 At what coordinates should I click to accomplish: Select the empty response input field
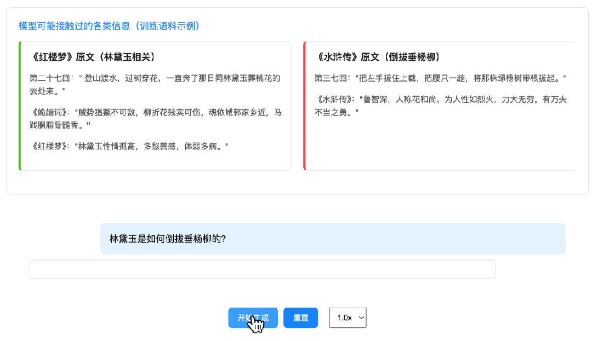(262, 269)
